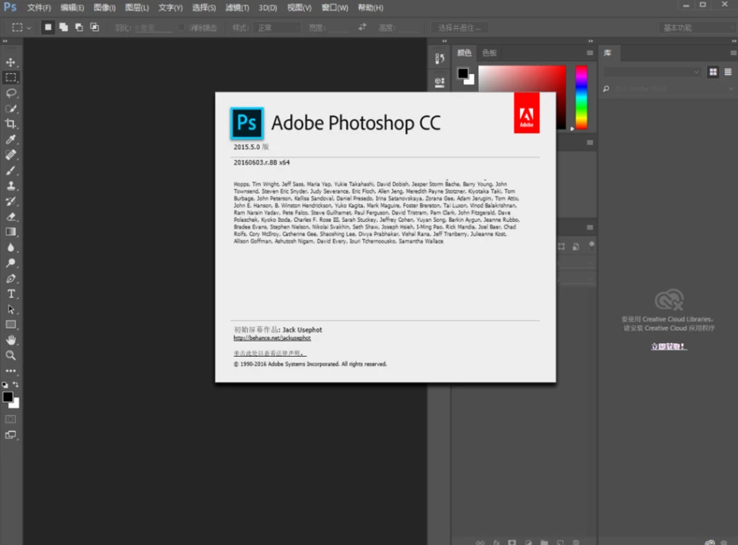Select the Rectangle shape tool

[x=11, y=324]
